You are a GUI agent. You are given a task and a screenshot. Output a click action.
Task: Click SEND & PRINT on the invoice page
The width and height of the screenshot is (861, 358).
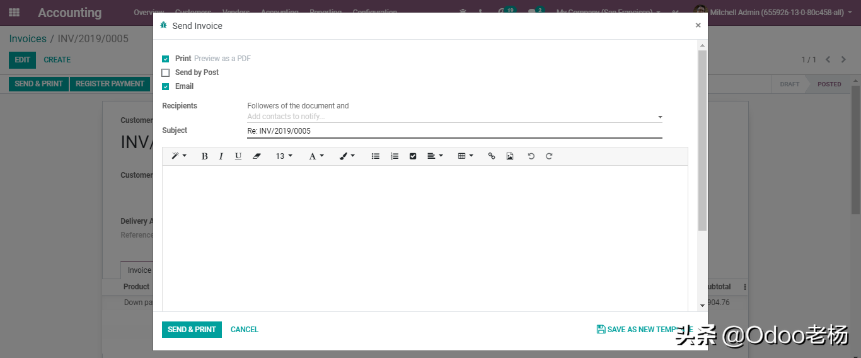point(38,84)
